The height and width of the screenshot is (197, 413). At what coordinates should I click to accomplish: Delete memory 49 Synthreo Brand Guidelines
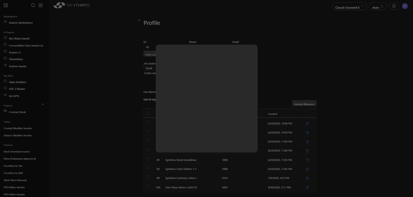point(307,160)
